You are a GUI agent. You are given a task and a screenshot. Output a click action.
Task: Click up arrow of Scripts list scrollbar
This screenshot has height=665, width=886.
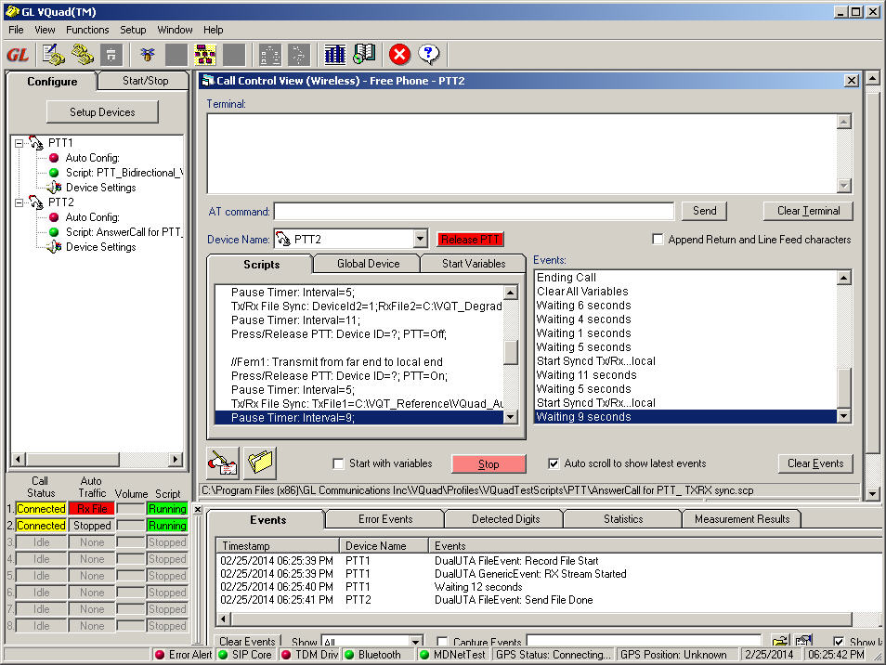click(x=511, y=293)
